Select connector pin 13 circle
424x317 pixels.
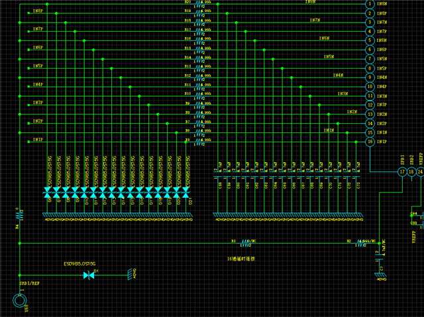coord(370,114)
